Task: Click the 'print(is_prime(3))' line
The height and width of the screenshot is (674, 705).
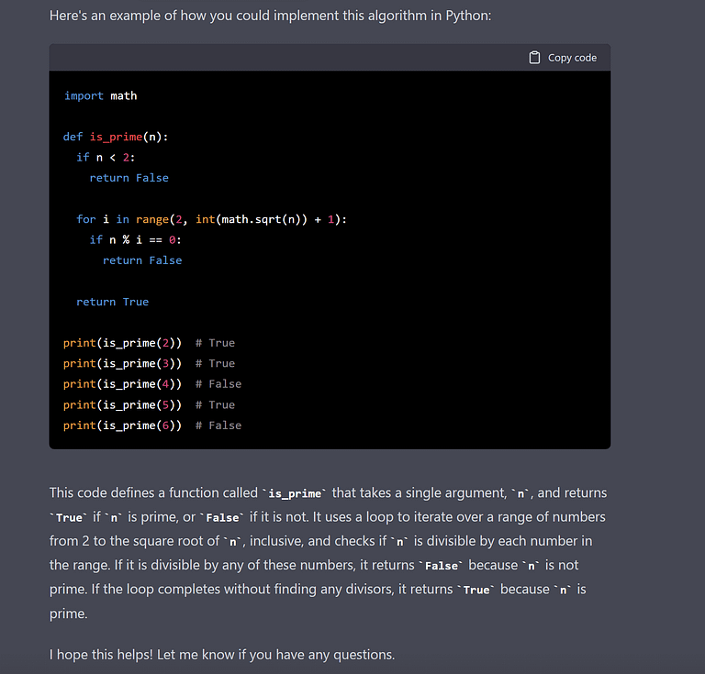Action: tap(149, 364)
